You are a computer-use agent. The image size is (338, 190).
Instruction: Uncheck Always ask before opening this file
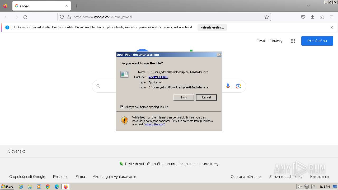(x=122, y=107)
